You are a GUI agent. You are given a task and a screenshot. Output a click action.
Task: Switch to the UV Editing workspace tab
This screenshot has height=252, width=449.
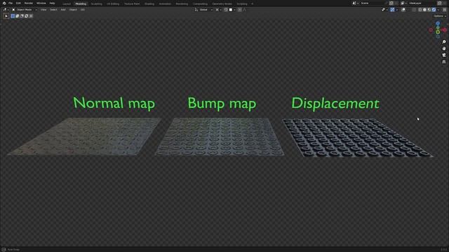click(113, 3)
